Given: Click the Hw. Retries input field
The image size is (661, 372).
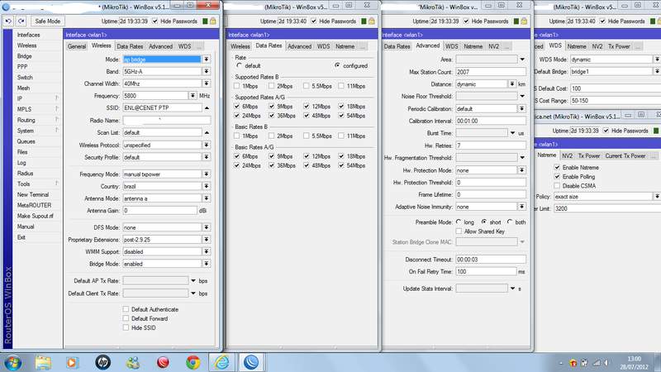Looking at the screenshot, I should 491,145.
